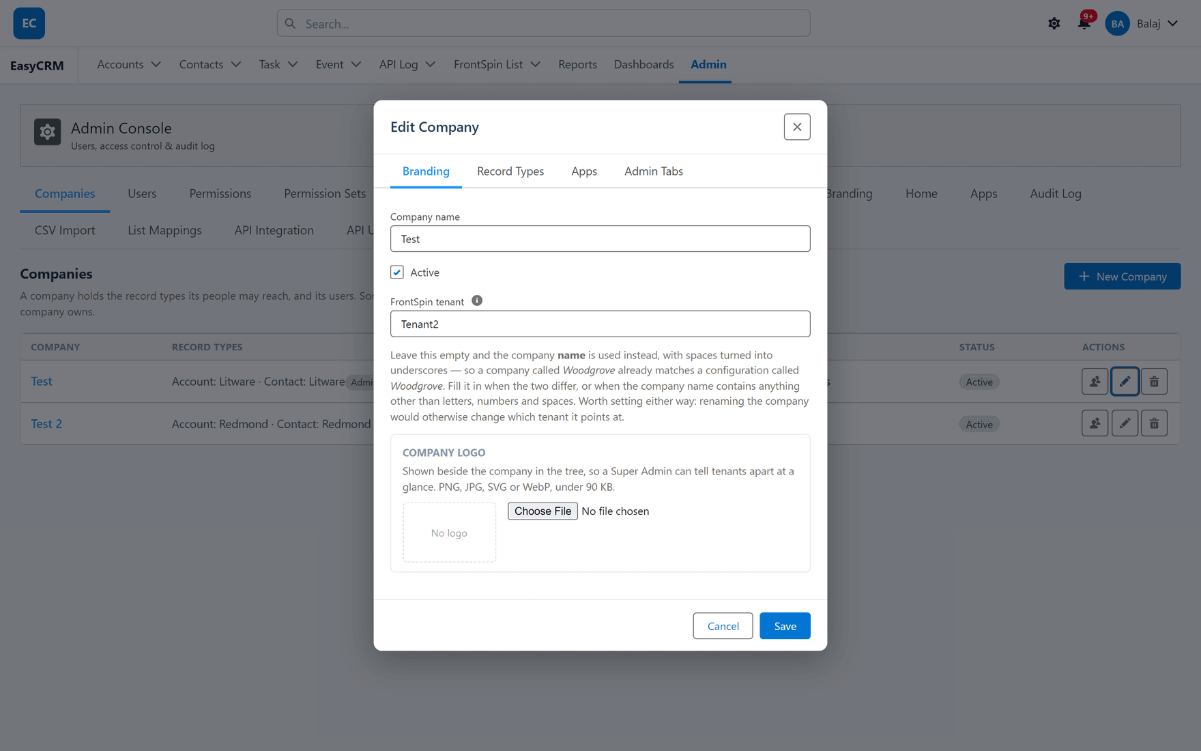Click edit pencil for Test 2 row

pyautogui.click(x=1125, y=423)
